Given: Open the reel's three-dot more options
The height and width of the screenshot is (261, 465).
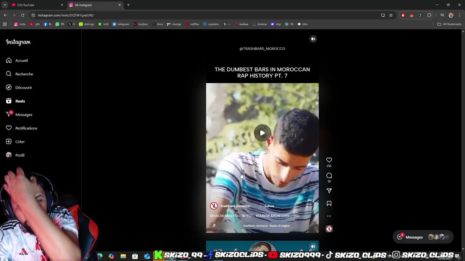Looking at the screenshot, I should [x=329, y=216].
